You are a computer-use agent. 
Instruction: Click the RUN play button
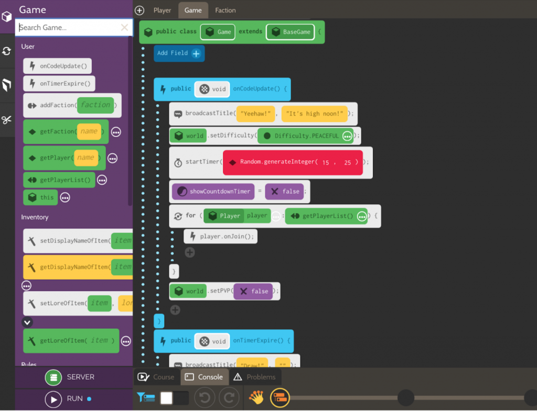(x=53, y=399)
